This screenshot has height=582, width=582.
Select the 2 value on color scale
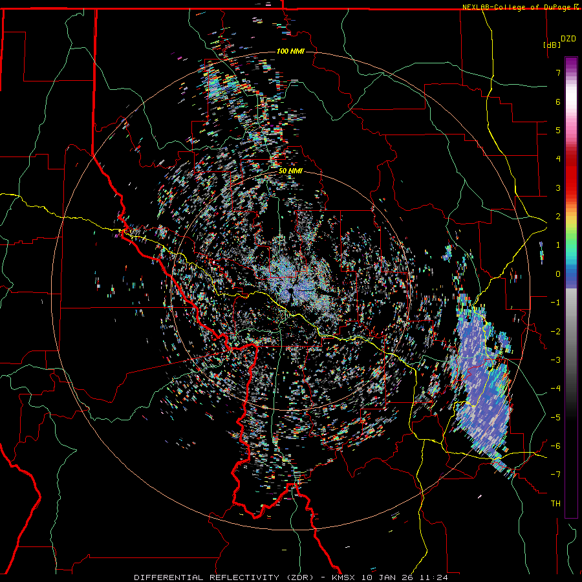pos(558,217)
